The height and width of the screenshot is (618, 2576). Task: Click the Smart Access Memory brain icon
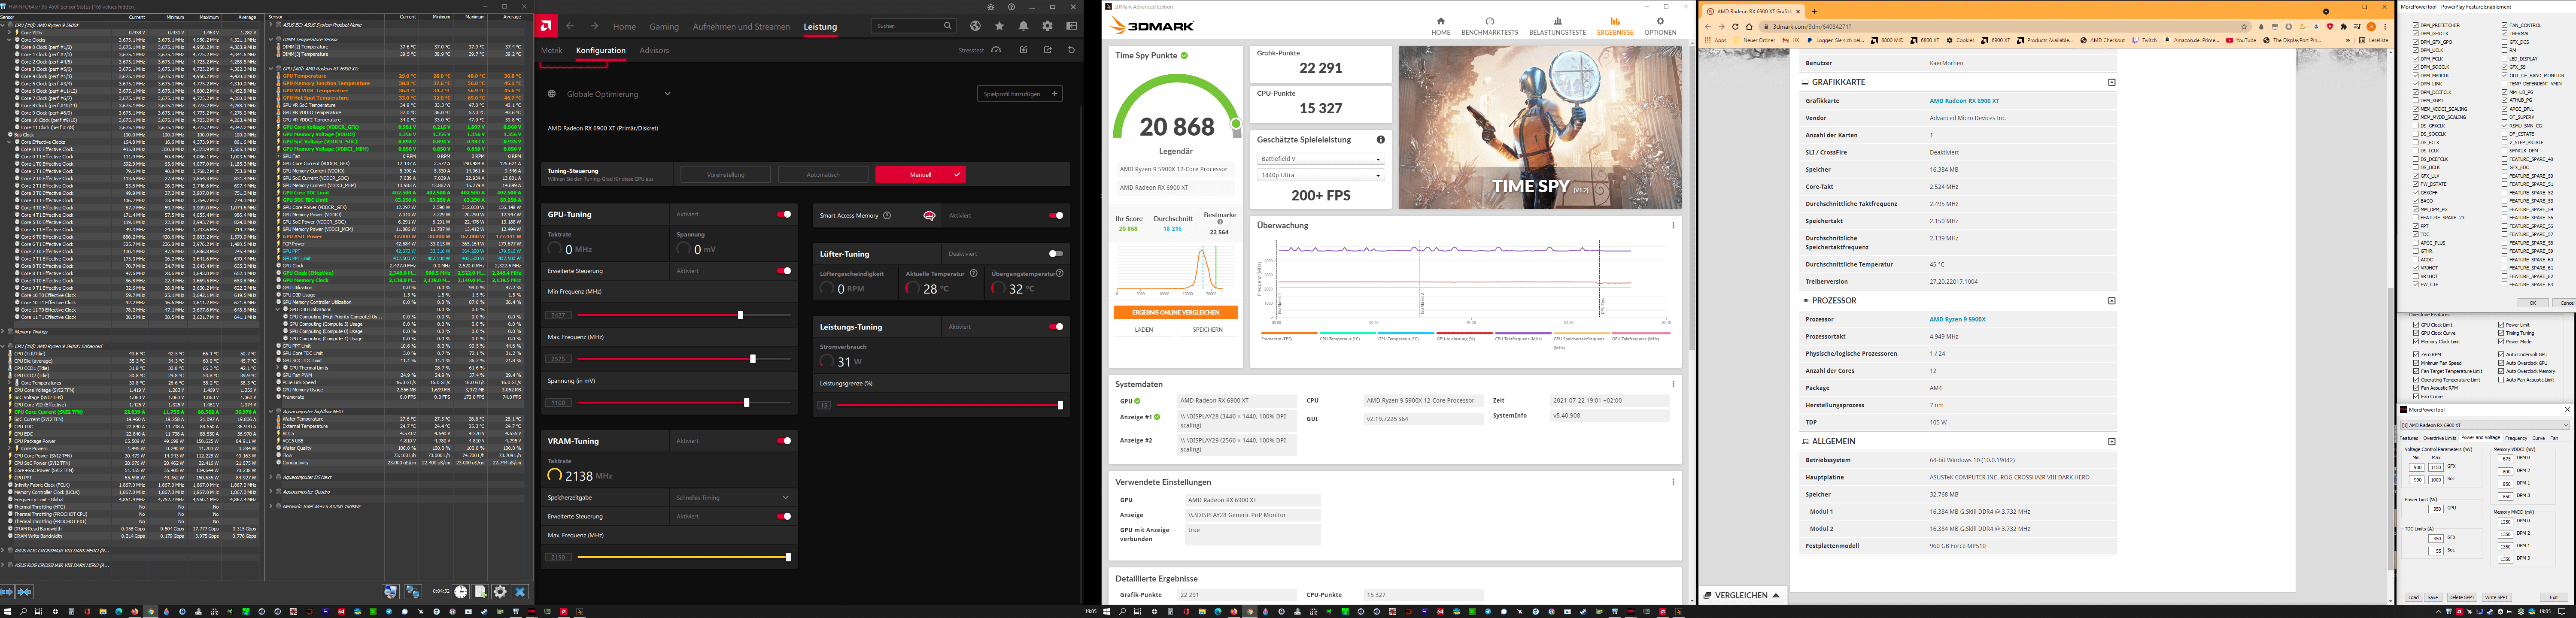tap(929, 215)
